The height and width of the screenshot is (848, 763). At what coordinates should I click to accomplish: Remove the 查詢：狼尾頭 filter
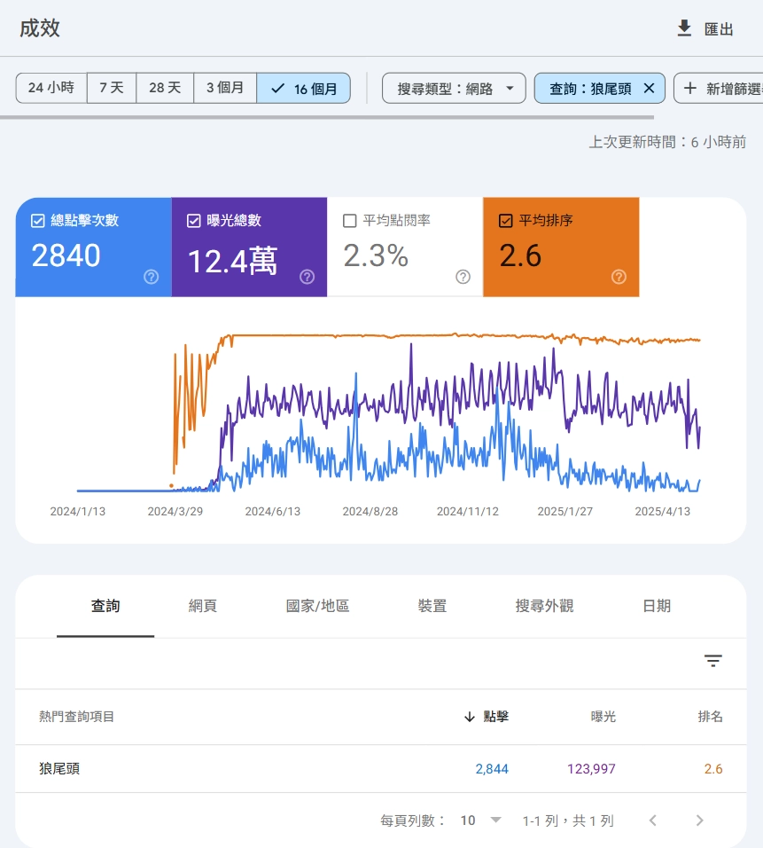(x=649, y=88)
